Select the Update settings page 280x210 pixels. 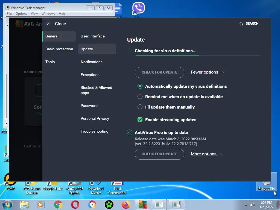point(97,49)
